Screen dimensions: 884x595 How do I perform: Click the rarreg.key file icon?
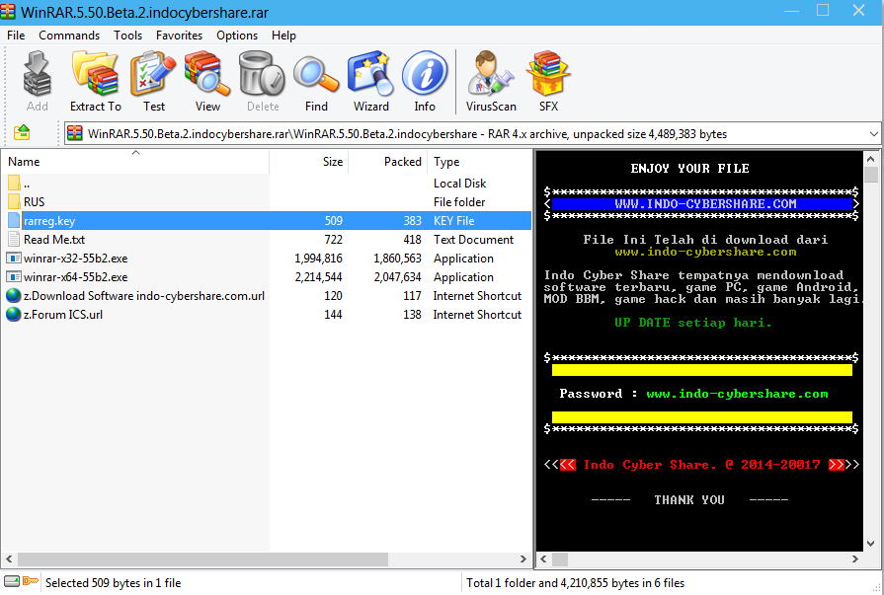(14, 220)
